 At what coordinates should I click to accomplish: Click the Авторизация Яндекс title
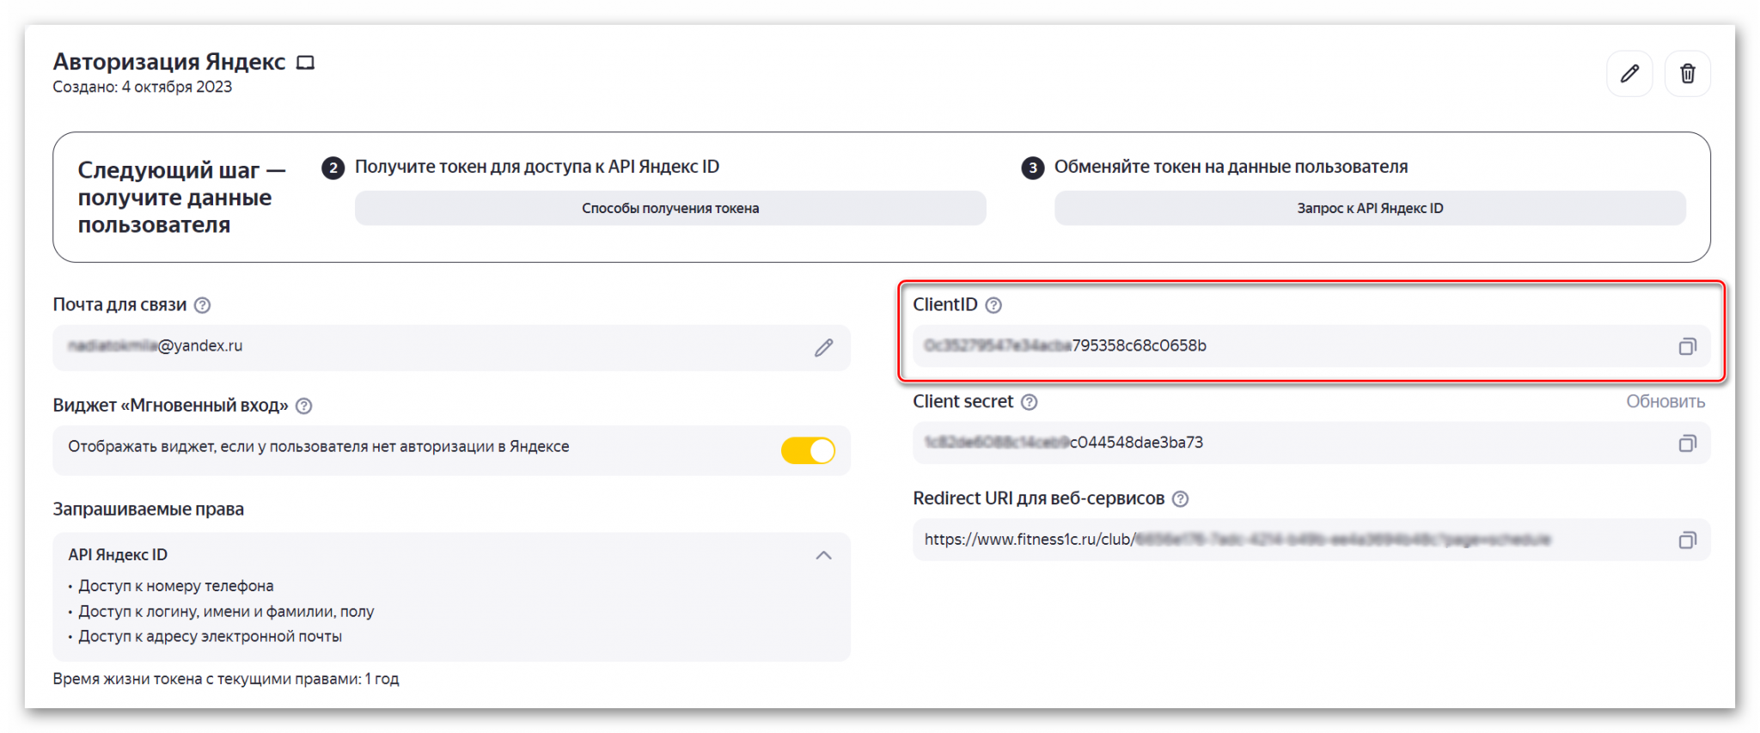pyautogui.click(x=169, y=62)
